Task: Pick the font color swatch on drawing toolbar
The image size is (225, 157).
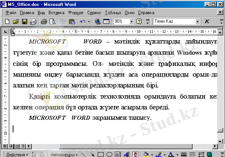Action: pyautogui.click(x=171, y=154)
